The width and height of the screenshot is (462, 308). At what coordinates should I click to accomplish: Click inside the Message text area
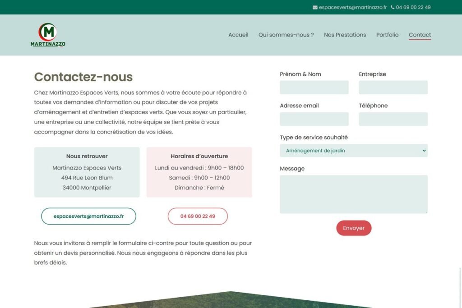[354, 194]
